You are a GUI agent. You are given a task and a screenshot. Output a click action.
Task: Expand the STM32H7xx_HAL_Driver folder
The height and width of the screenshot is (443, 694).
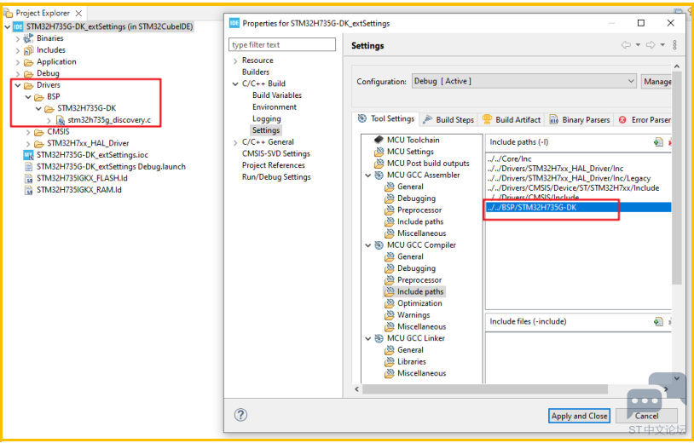pos(28,144)
